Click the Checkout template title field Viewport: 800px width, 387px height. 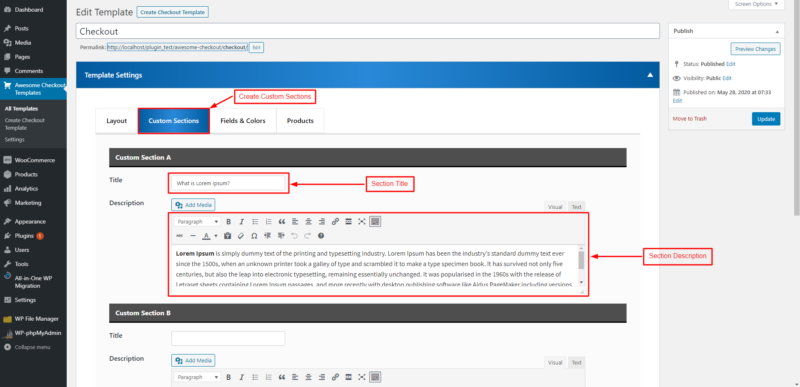click(368, 31)
